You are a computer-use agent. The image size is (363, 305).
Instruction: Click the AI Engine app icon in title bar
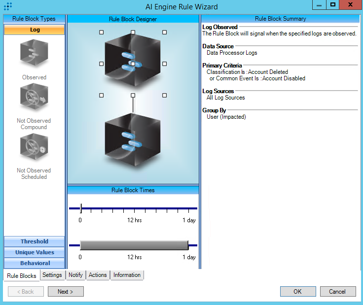[x=8, y=7]
